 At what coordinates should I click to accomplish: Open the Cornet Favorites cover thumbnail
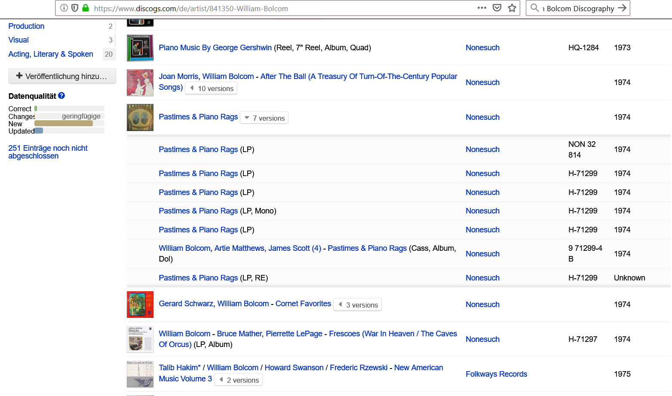point(140,305)
